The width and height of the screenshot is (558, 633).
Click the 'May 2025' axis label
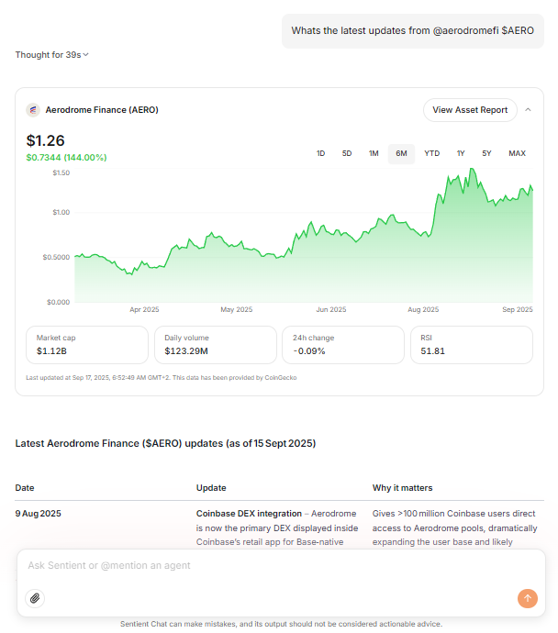237,310
